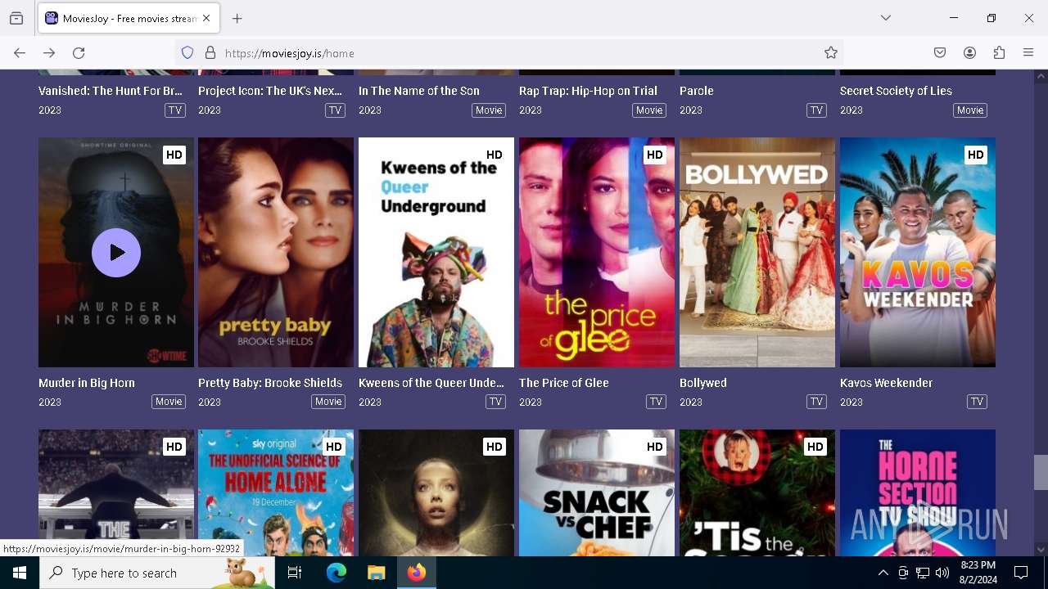Open the Windows Start menu
This screenshot has width=1048, height=589.
click(20, 573)
